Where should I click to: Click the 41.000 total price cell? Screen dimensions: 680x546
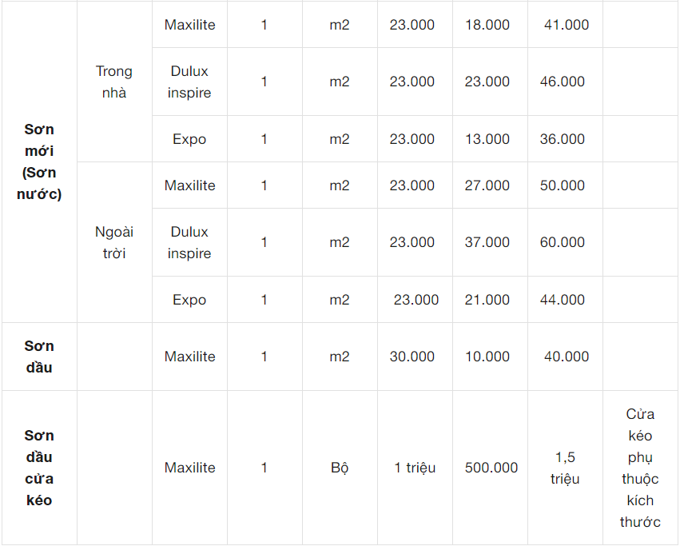click(566, 25)
